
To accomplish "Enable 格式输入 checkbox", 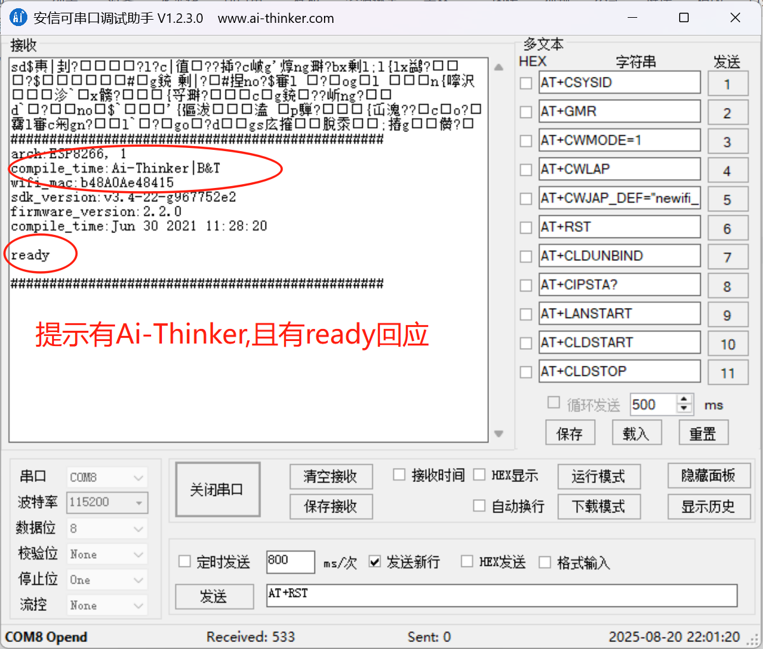I will [x=544, y=561].
